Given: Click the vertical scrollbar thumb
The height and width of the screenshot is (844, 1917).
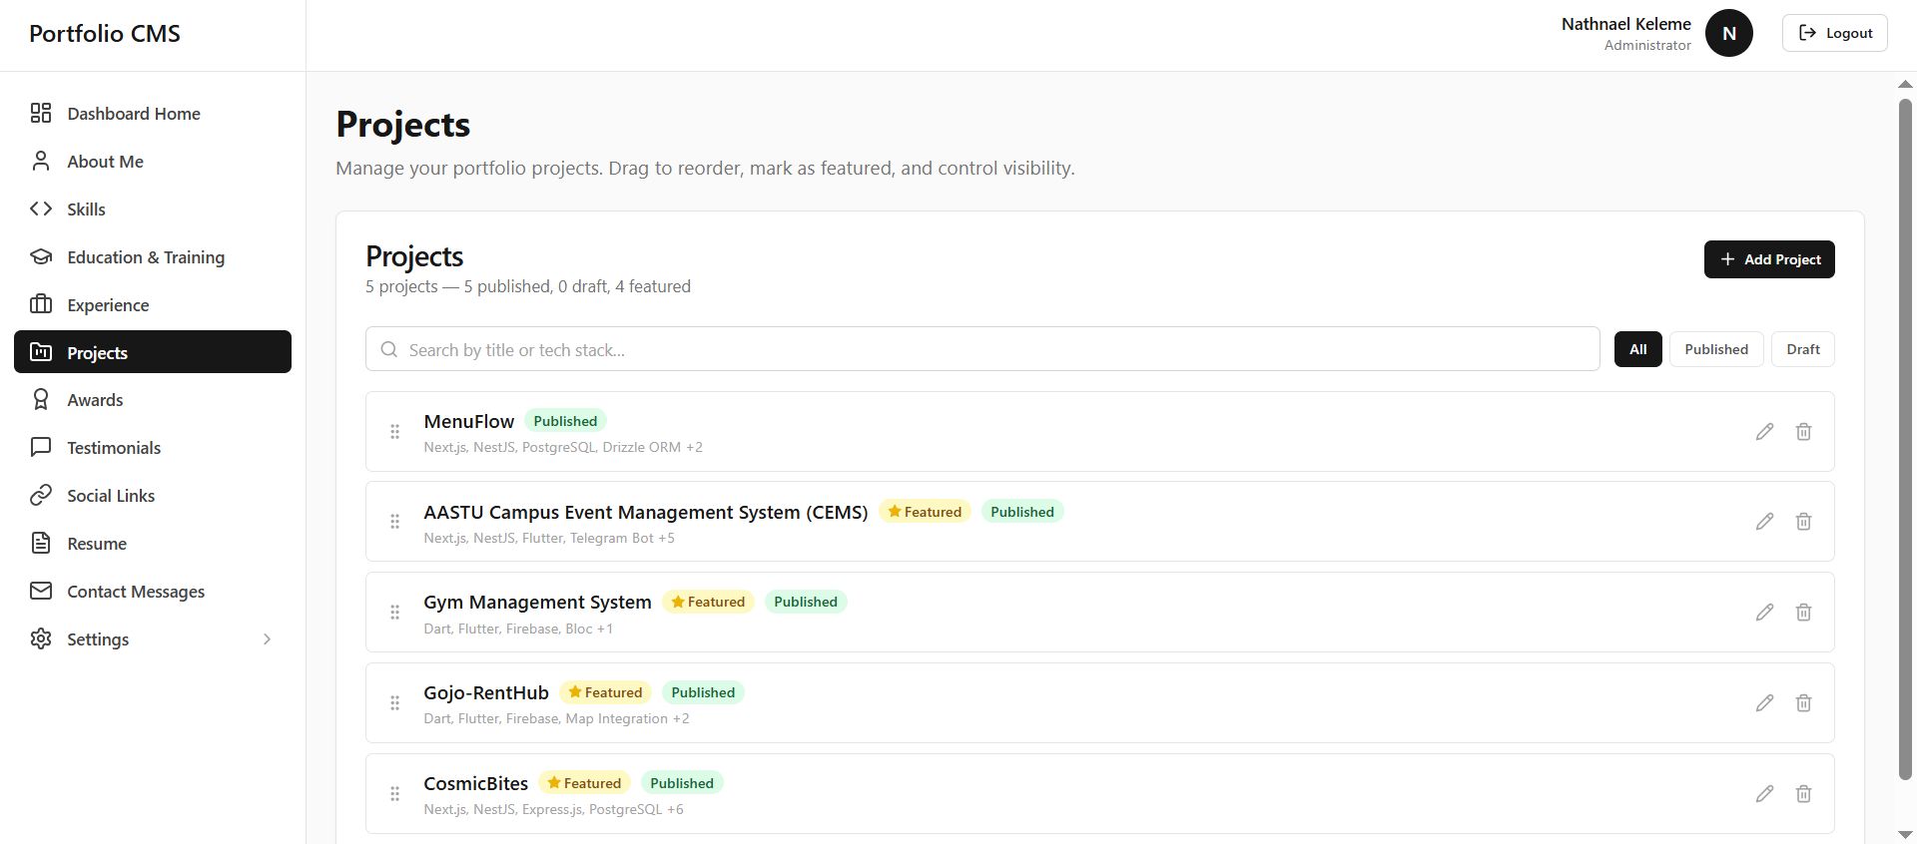Looking at the screenshot, I should (1905, 439).
